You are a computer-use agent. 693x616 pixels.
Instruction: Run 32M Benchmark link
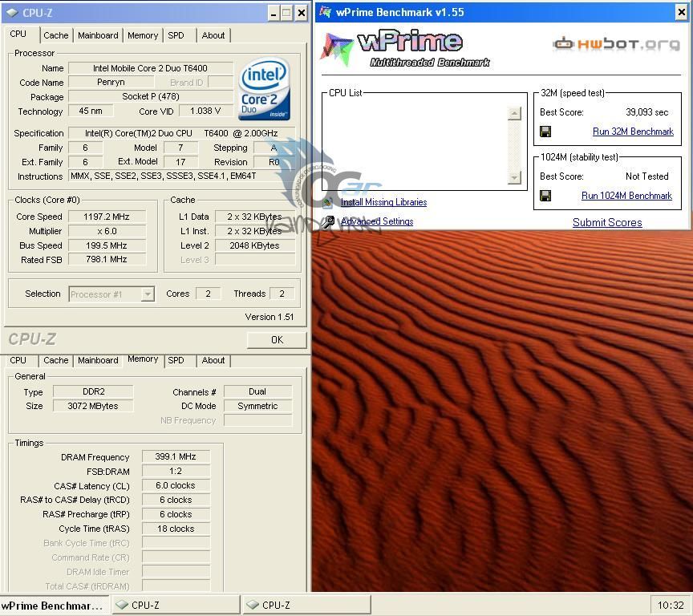(x=633, y=132)
